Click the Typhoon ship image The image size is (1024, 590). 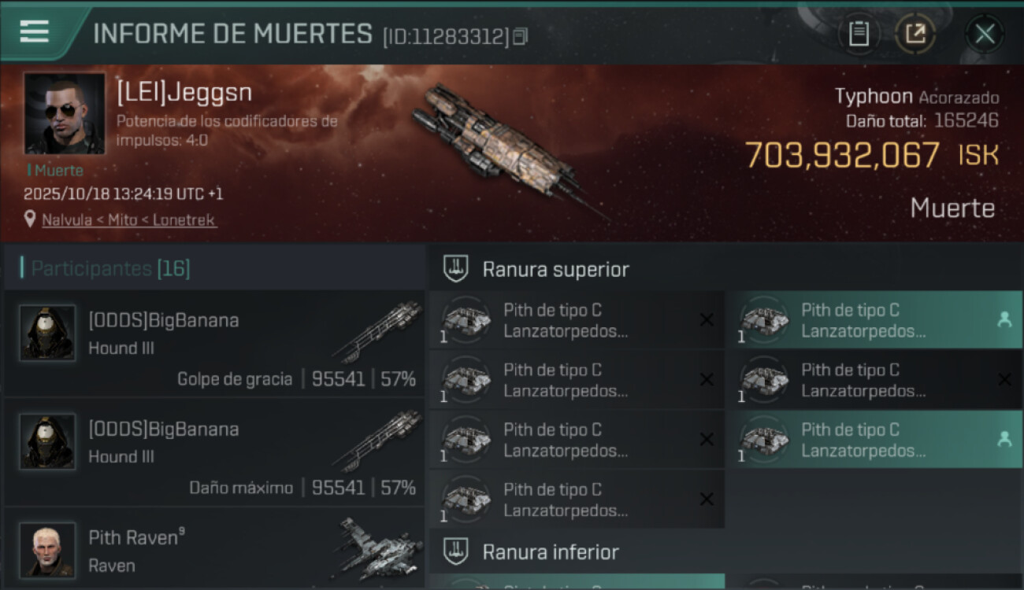pyautogui.click(x=504, y=149)
